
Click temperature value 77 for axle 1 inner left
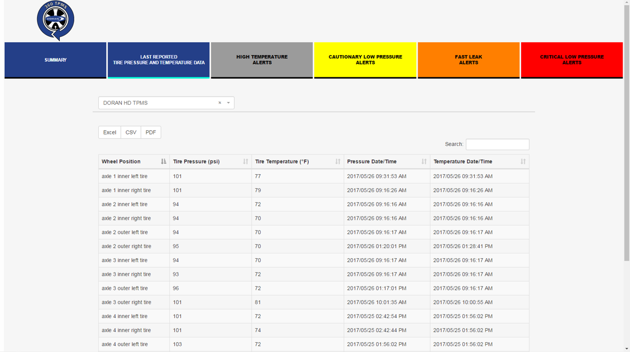pyautogui.click(x=258, y=176)
